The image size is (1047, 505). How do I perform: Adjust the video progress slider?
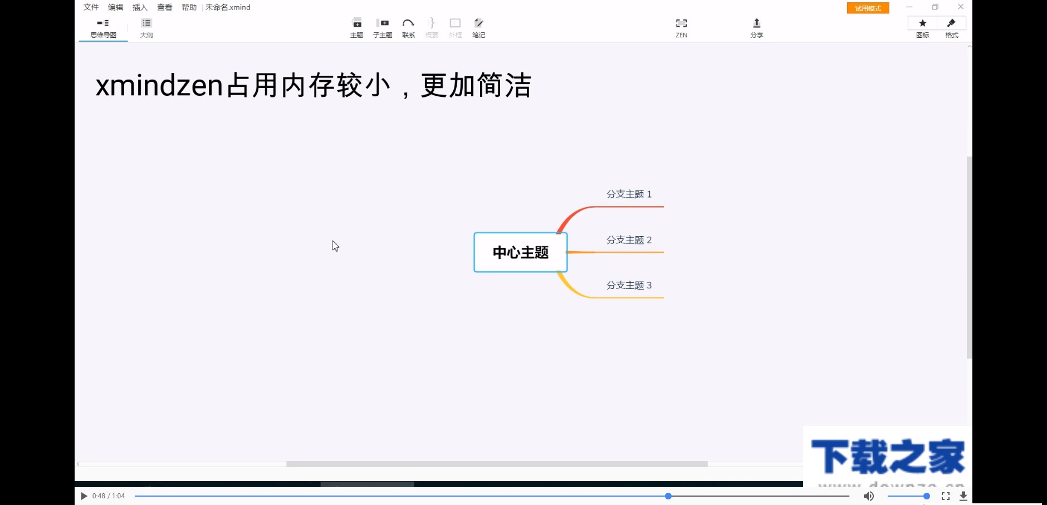[x=667, y=496]
